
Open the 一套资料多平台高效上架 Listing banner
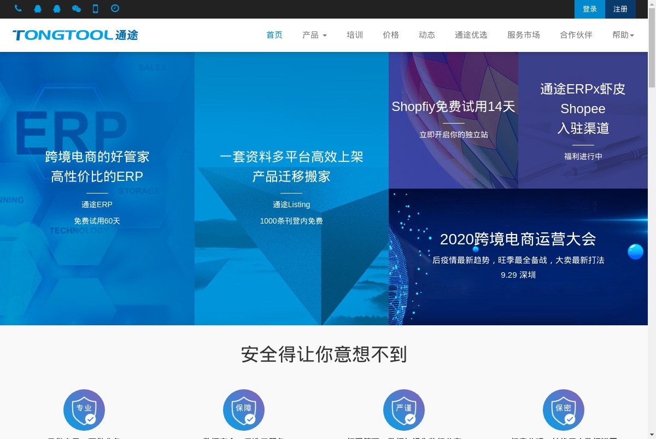291,189
